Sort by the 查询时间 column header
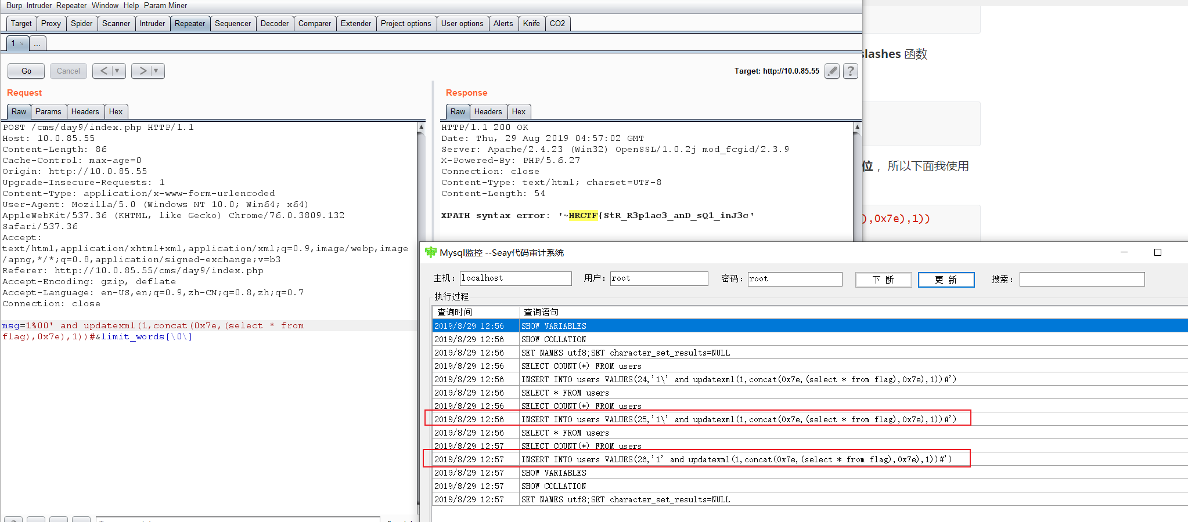The width and height of the screenshot is (1188, 522). [476, 312]
